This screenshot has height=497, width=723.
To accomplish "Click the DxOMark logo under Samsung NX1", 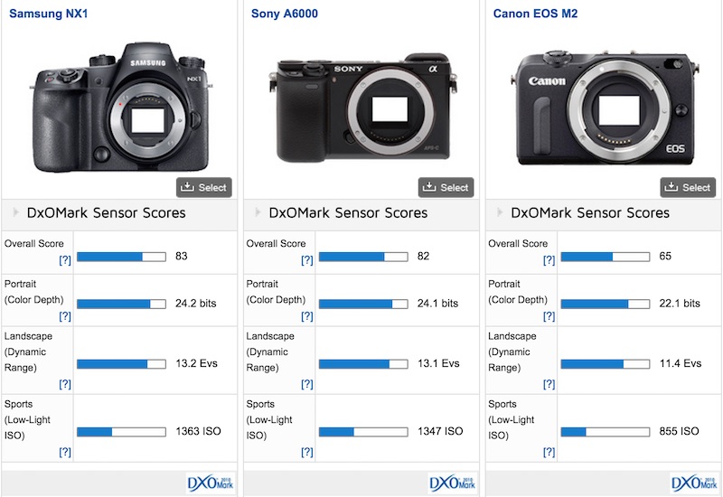I will click(x=211, y=483).
